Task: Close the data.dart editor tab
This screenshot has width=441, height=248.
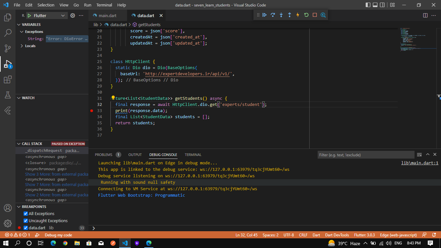Action: (161, 15)
